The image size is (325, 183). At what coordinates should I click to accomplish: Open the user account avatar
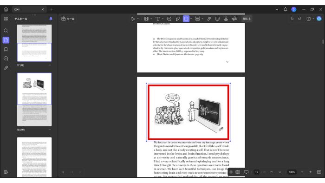click(x=294, y=9)
